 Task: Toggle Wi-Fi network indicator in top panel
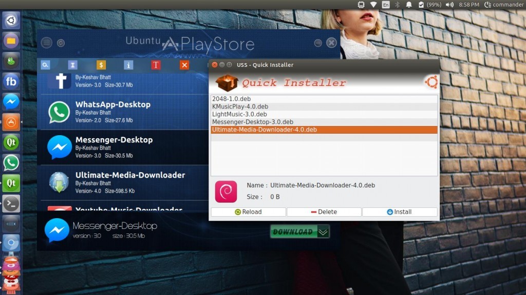click(x=374, y=5)
